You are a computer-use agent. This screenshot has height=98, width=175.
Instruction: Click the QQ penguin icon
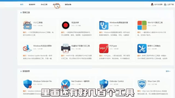(x=152, y=4)
